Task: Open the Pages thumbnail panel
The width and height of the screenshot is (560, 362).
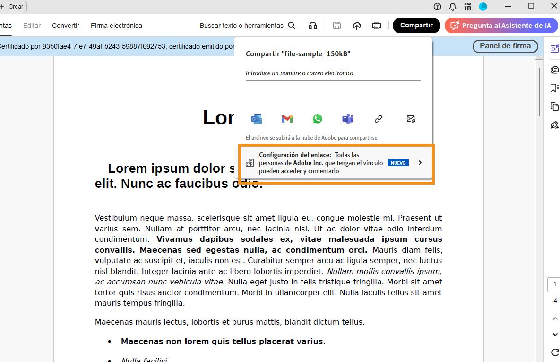Action: coord(554,106)
